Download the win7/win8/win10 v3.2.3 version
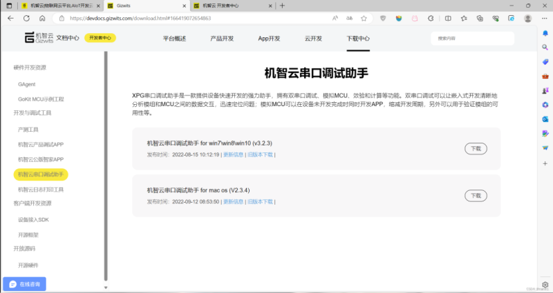 tap(476, 148)
